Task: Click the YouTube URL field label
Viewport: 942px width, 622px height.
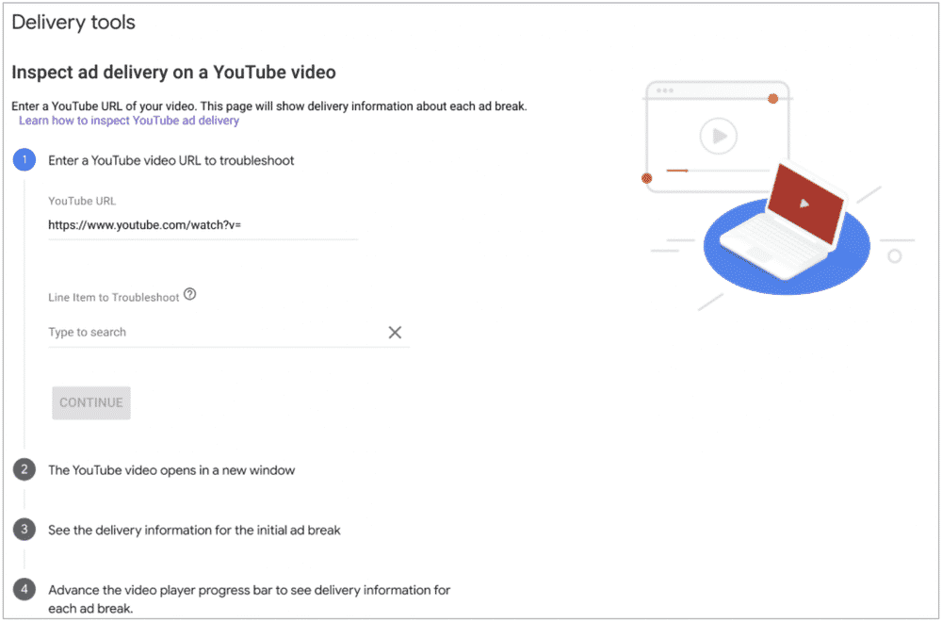Action: (82, 202)
